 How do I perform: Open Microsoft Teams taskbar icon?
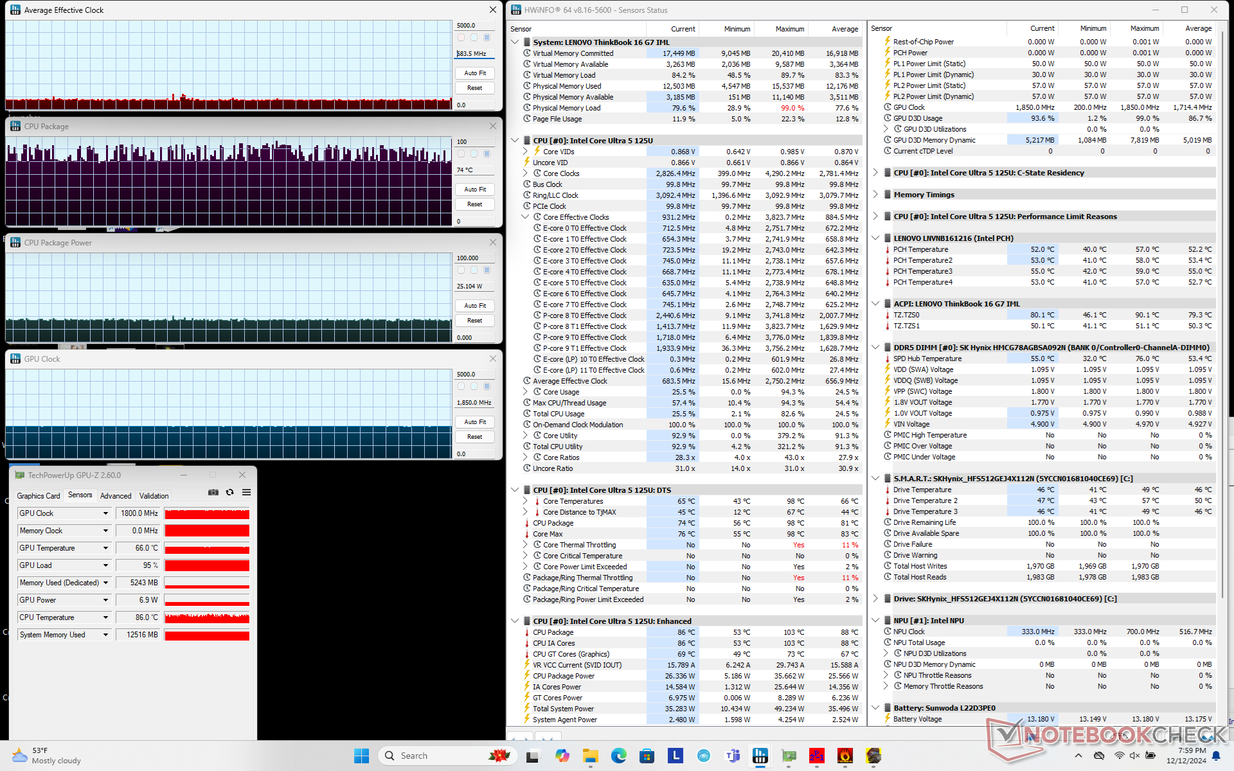(732, 756)
